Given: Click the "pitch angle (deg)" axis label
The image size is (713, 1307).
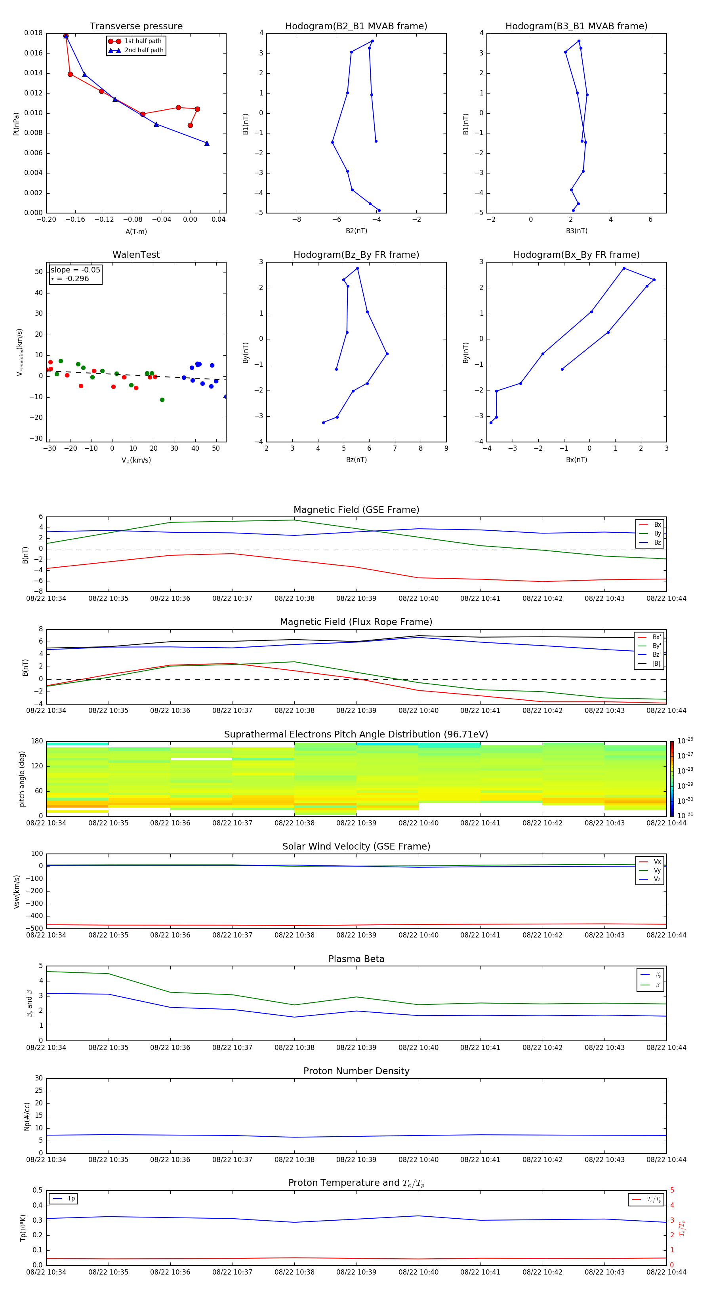Looking at the screenshot, I should (22, 779).
